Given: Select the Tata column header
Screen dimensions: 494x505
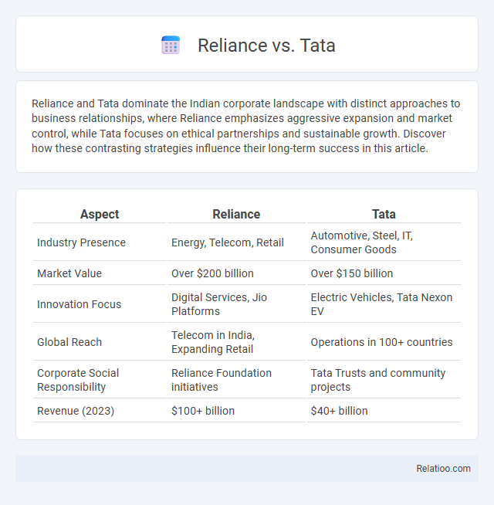Looking at the screenshot, I should [x=384, y=214].
